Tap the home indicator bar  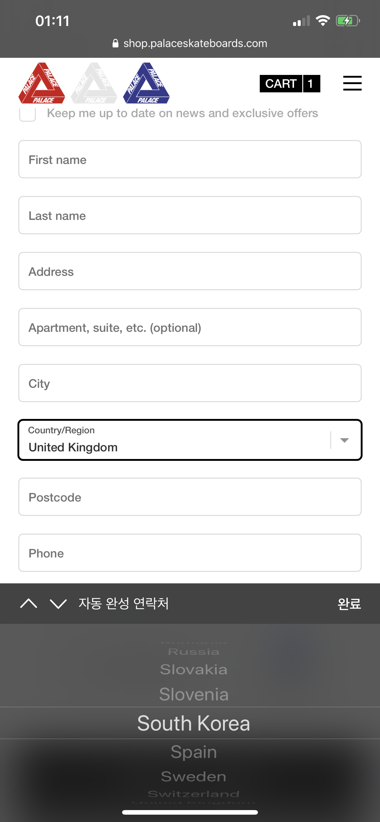click(190, 812)
